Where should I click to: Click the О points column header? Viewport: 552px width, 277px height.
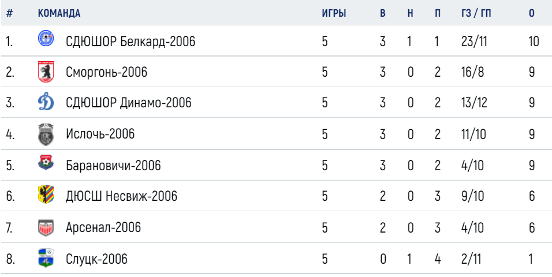[532, 13]
